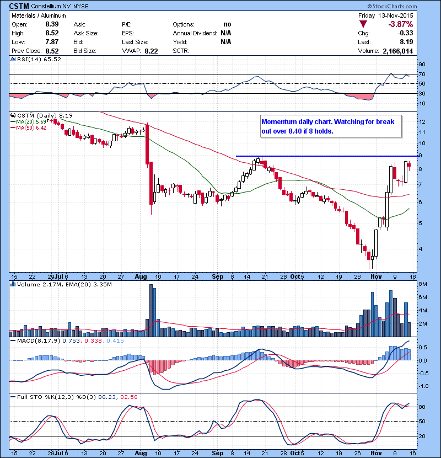This screenshot has width=441, height=458.
Task: Click the candlestick icon beside CSTM (Daily)
Action: 13,116
